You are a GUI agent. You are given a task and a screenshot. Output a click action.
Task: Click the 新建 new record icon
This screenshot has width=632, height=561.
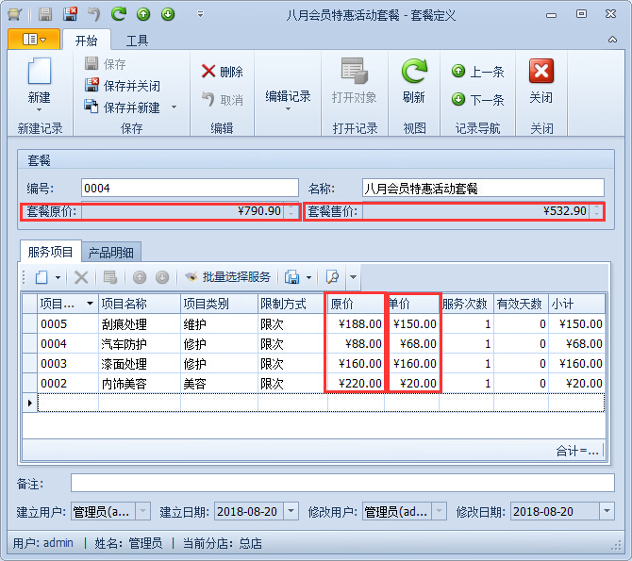[39, 74]
